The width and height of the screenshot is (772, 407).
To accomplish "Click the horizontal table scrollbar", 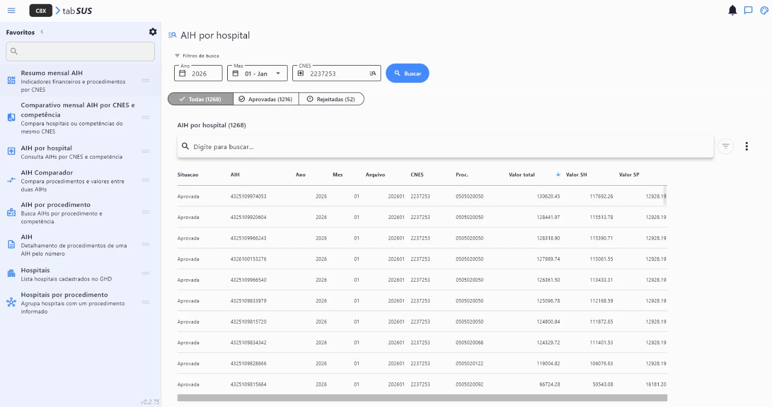I will coord(422,398).
